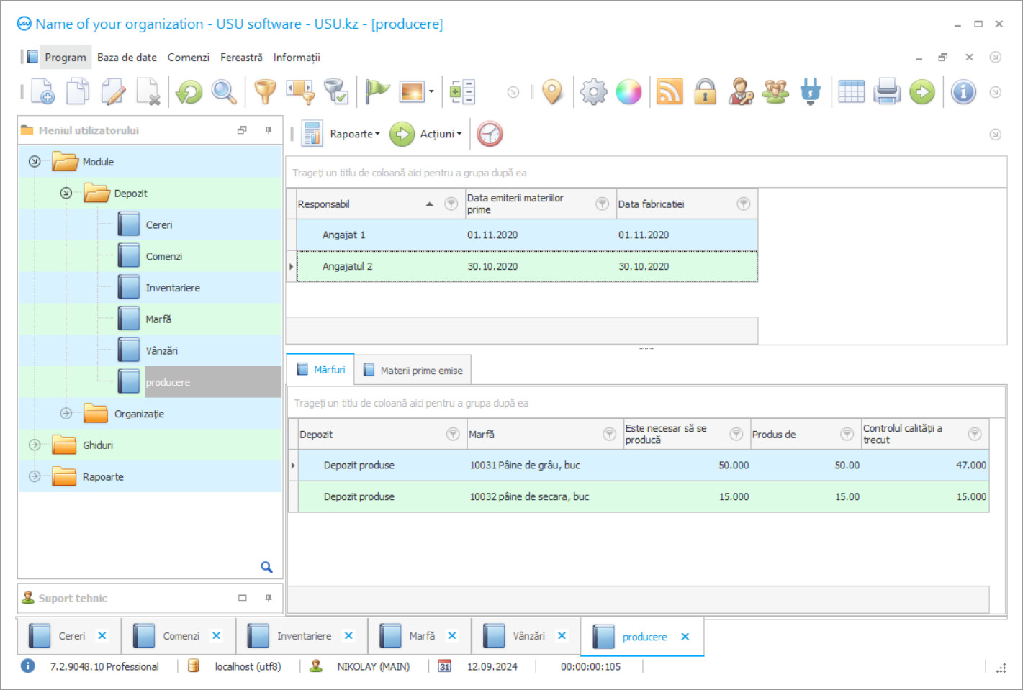Click the funnel filter toolbar icon
Screen dimensions: 1023x690
(265, 92)
